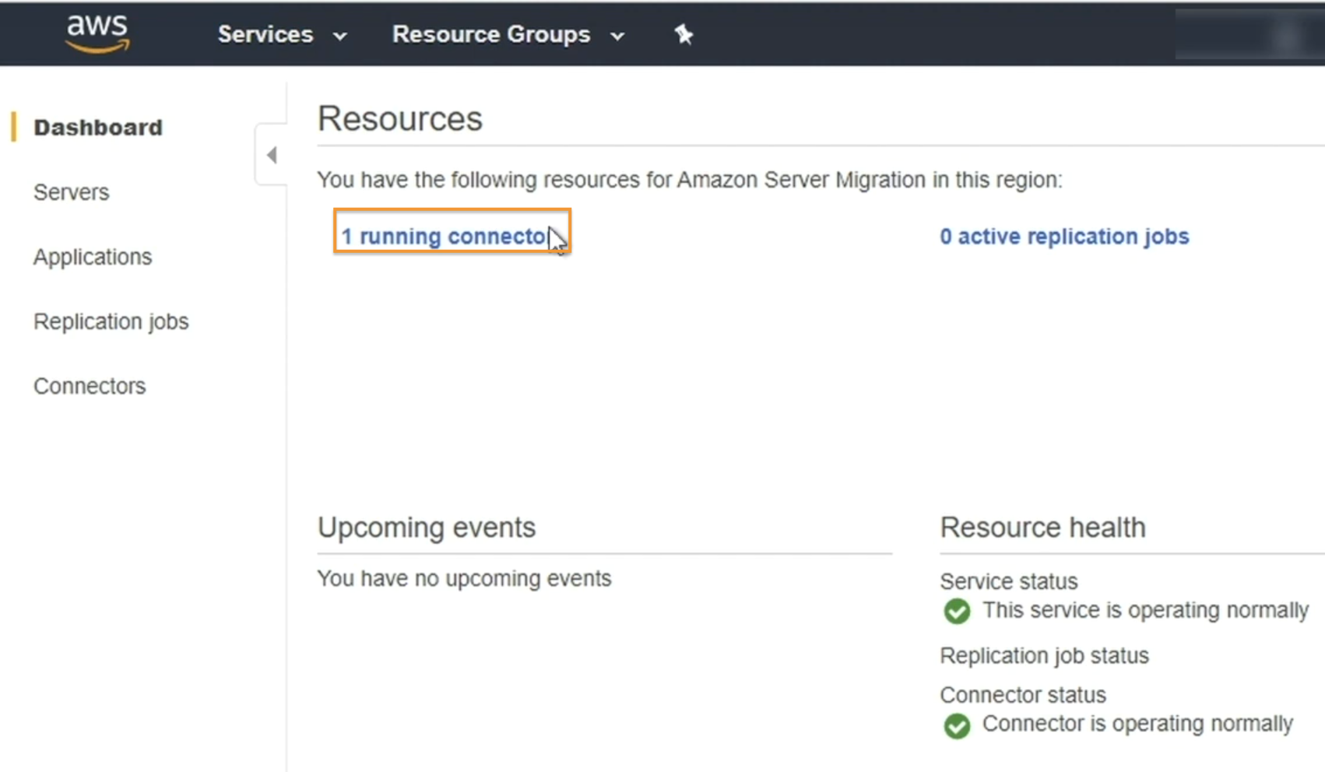Open the Services menu label
Screen dimensions: 1325x772
[265, 34]
